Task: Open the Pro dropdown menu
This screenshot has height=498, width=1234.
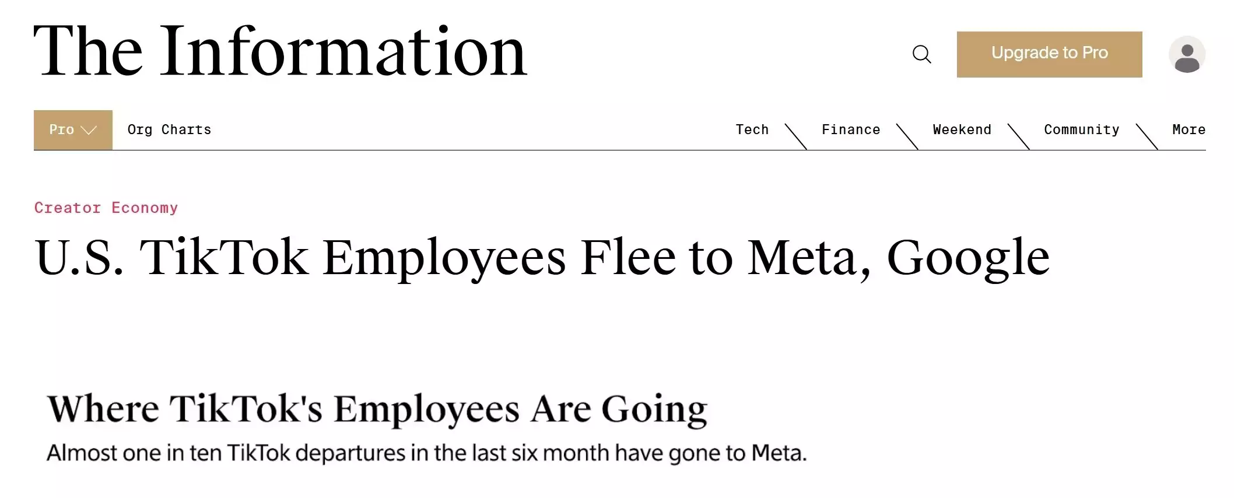Action: pos(72,130)
